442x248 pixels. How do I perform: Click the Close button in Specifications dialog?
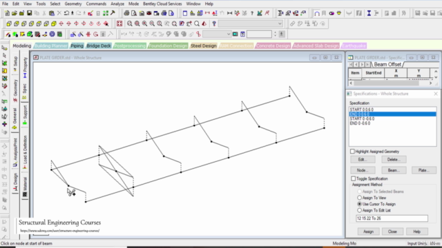[x=392, y=231]
